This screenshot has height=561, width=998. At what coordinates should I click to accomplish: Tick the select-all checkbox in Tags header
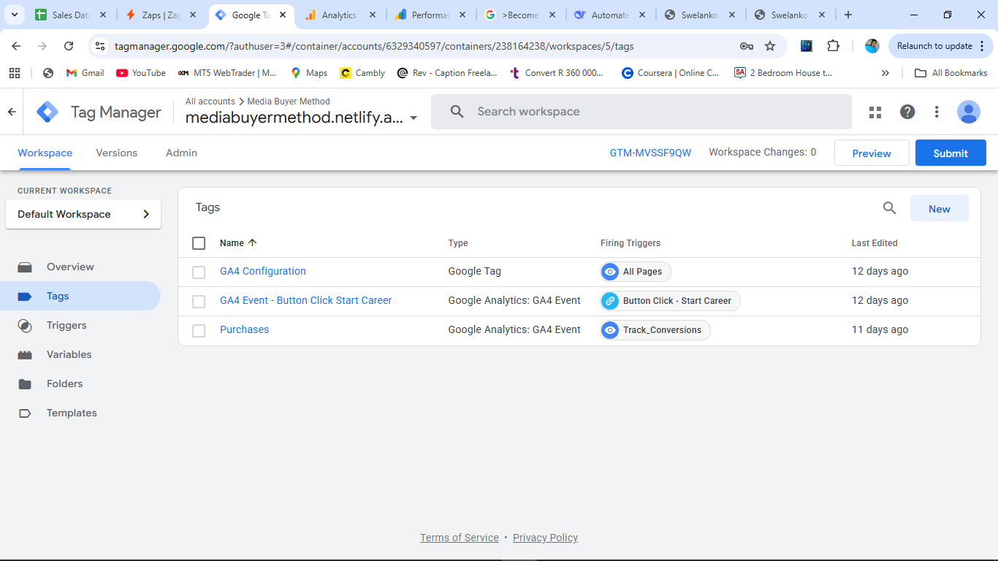[199, 243]
